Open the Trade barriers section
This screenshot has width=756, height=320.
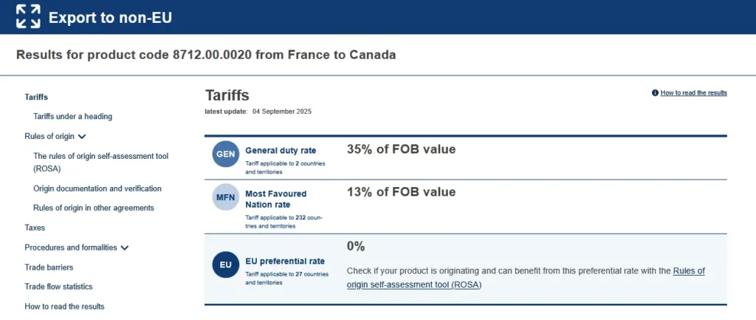coord(49,268)
